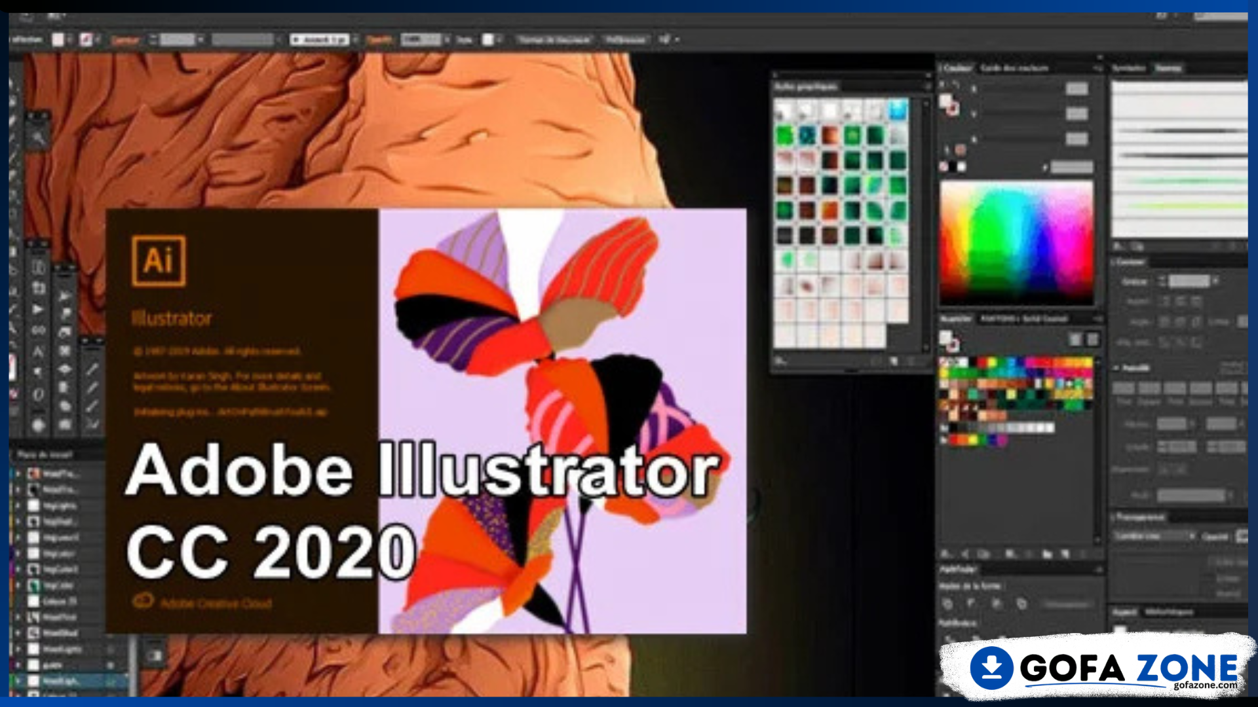
Task: Click the first Pathfinder shape mode icon
Action: pos(947,604)
